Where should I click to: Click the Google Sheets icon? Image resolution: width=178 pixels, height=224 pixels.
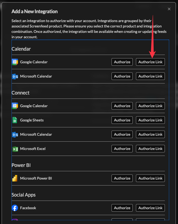(15, 120)
